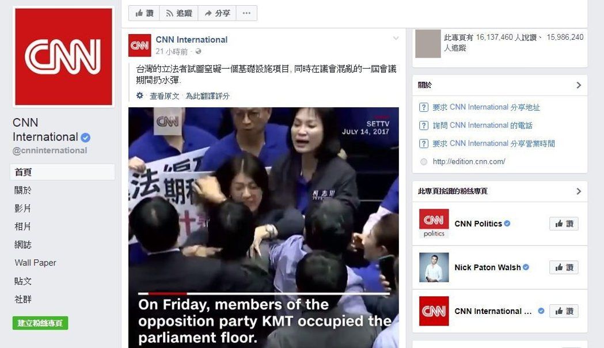This screenshot has height=348, width=604.
Task: Click the large CNN profile picture
Action: pyautogui.click(x=63, y=56)
